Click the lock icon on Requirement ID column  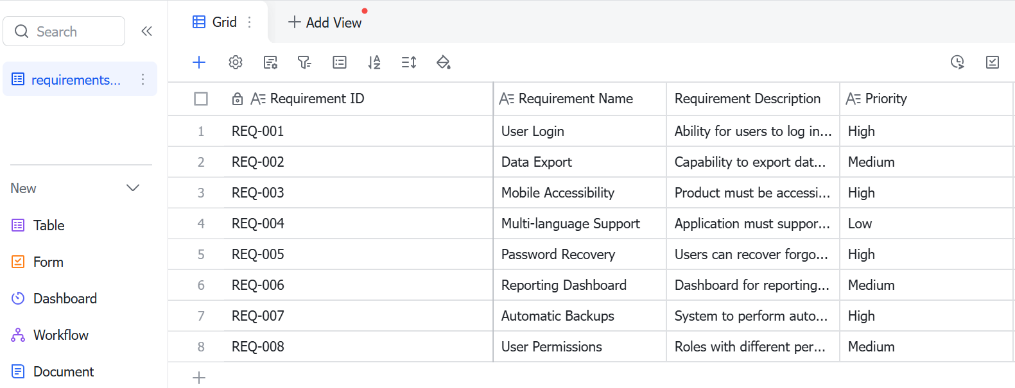point(238,99)
